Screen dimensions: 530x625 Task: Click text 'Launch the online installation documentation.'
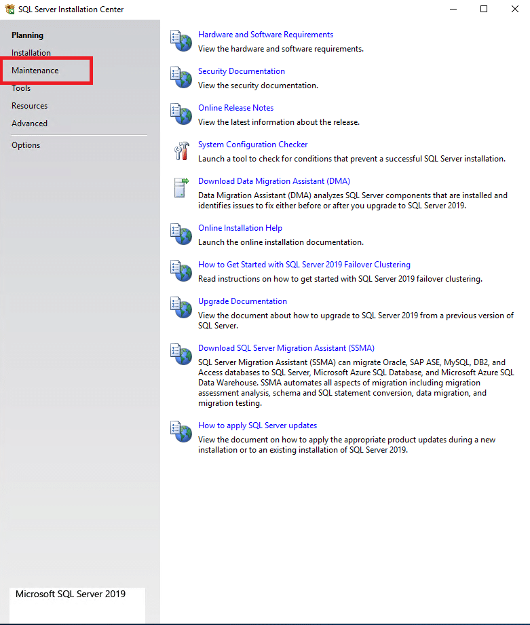point(281,242)
